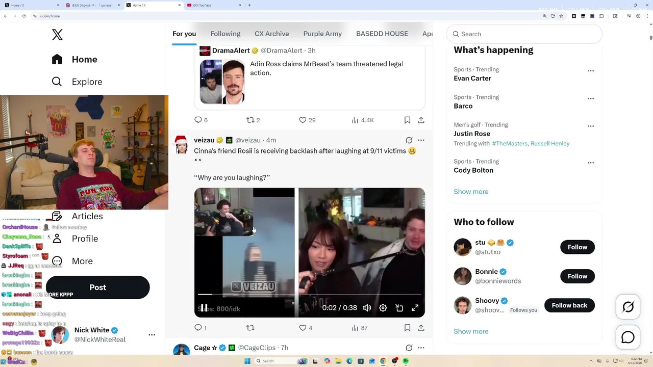Go to Home in sidebar
The width and height of the screenshot is (653, 367).
pyautogui.click(x=74, y=59)
